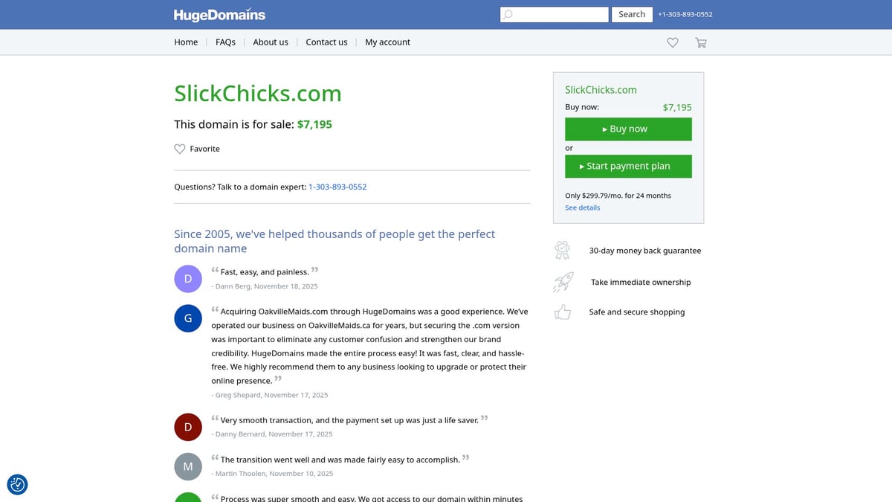Click the purple D avatar for Dann Berg
Screen dimensions: 892x502
click(x=188, y=279)
